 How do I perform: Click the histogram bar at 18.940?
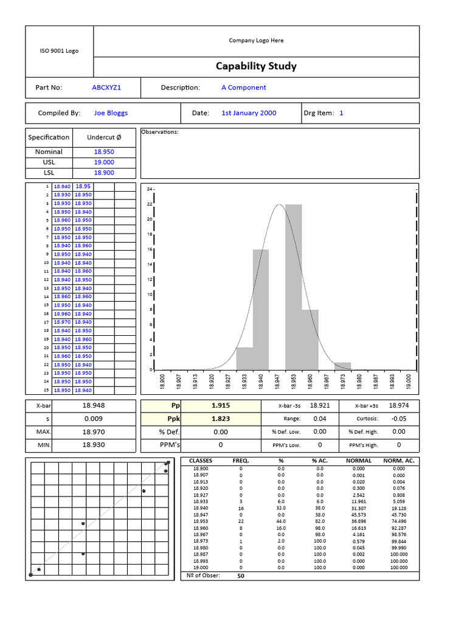point(260,310)
